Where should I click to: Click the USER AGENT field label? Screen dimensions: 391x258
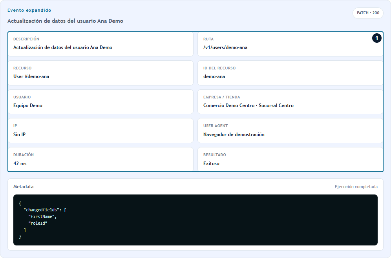click(x=216, y=126)
